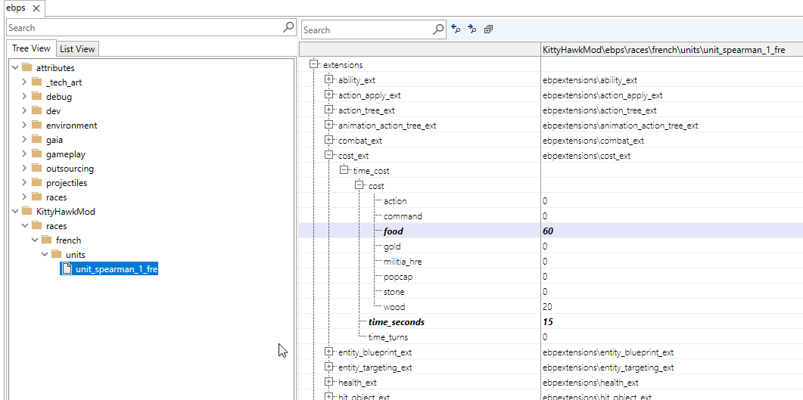The height and width of the screenshot is (400, 803).
Task: Select the gameplay folder label
Action: (66, 154)
